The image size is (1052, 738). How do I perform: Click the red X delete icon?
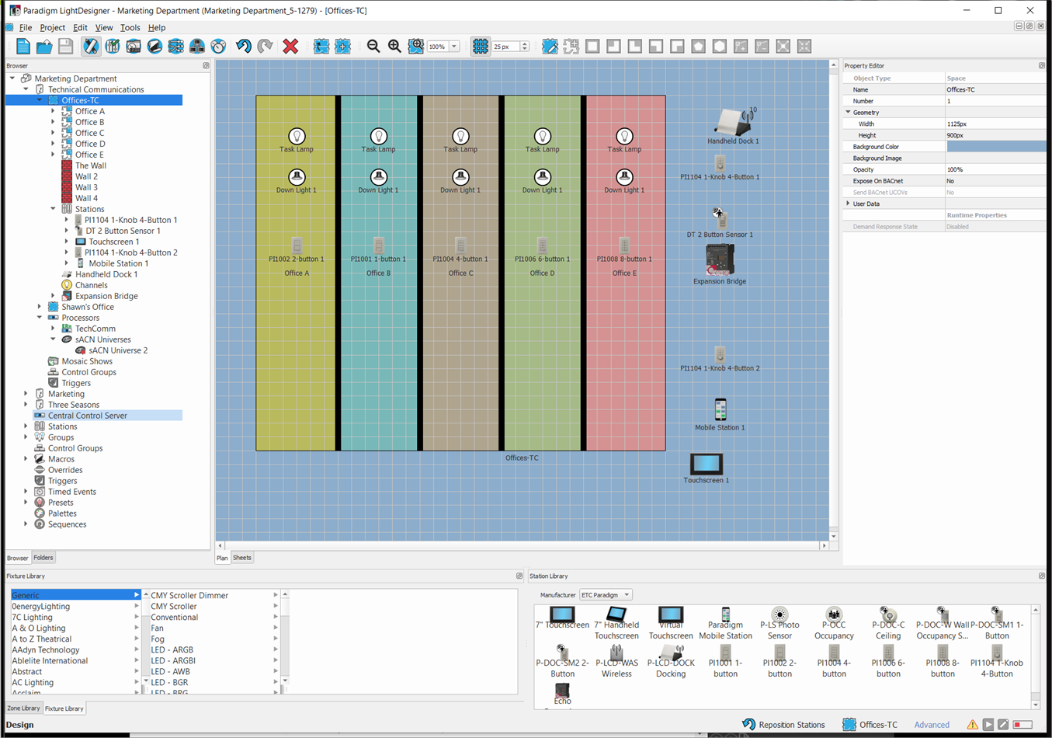(x=290, y=47)
